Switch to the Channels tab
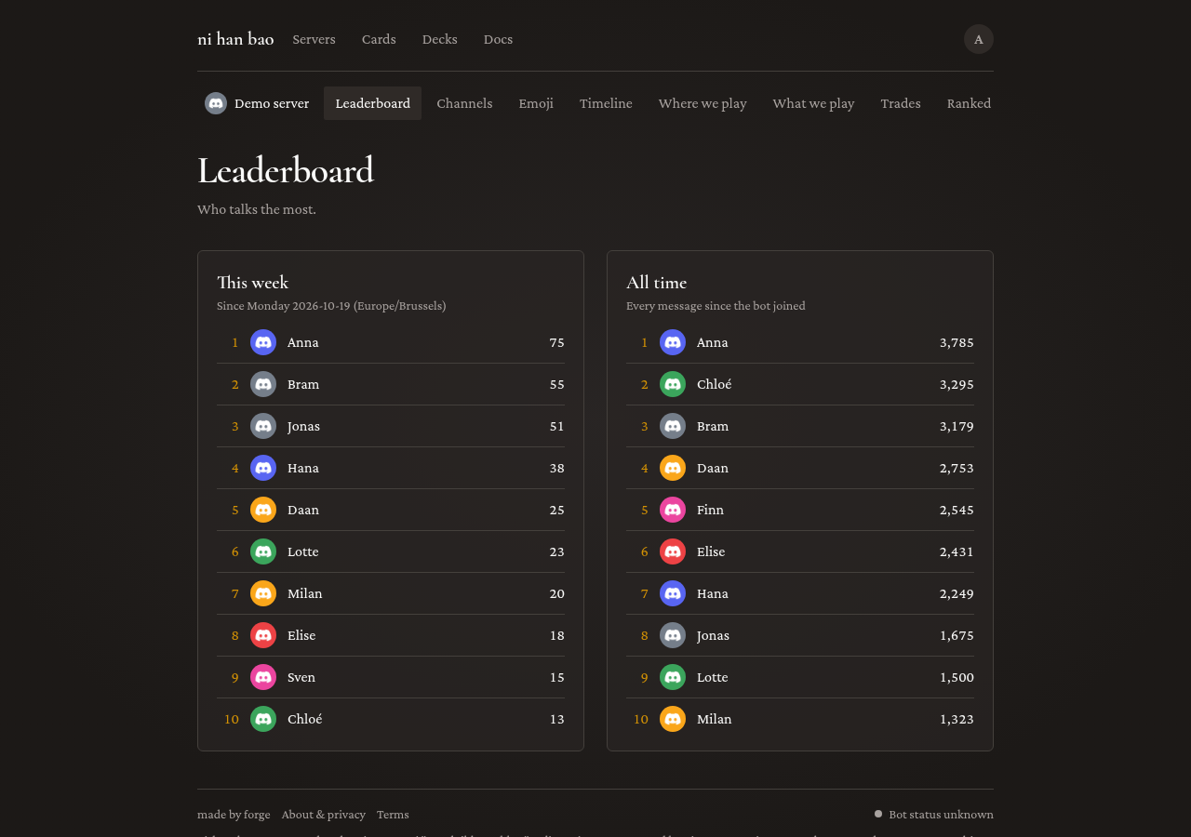 pos(464,103)
